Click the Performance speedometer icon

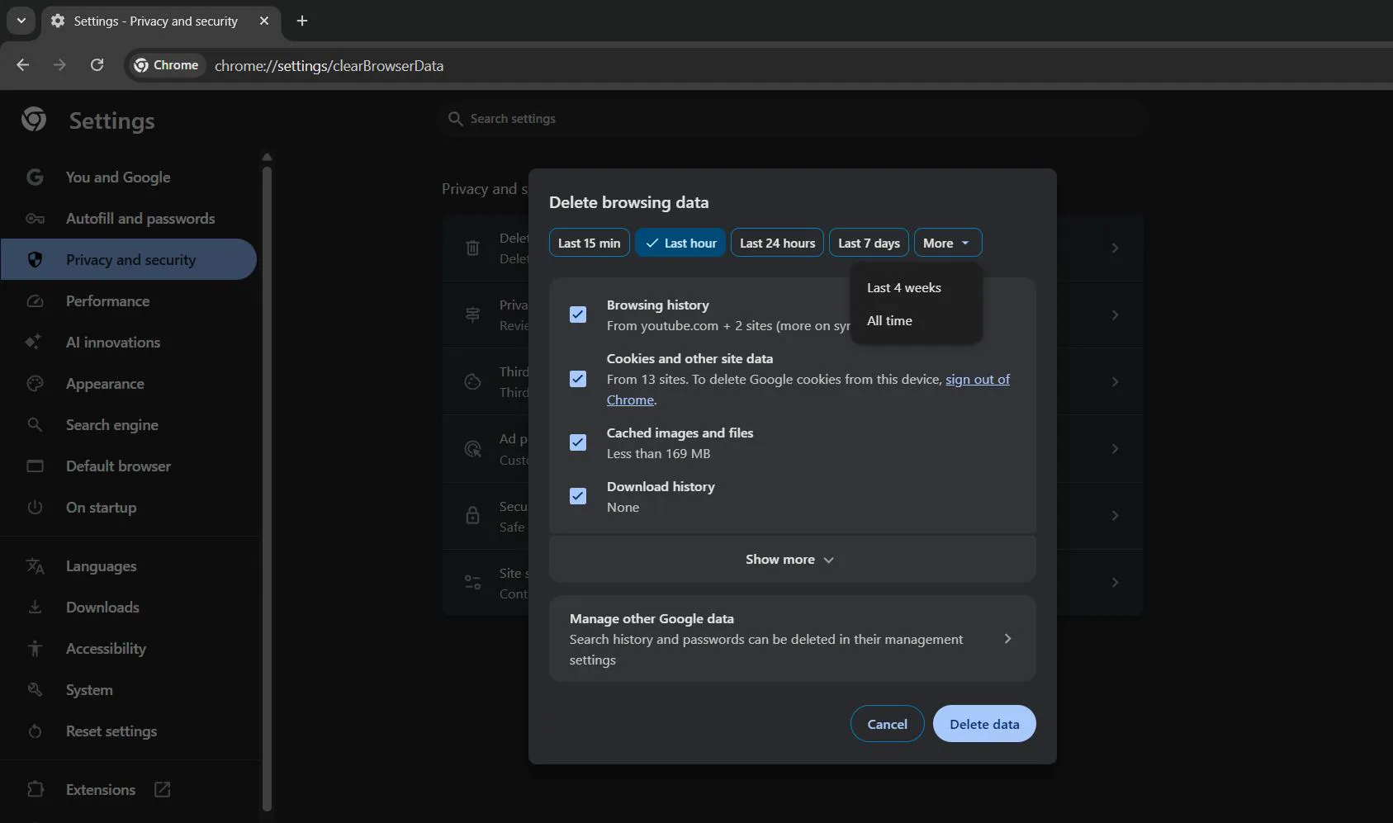[35, 300]
